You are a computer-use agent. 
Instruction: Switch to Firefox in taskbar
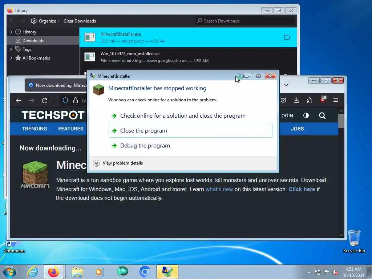[x=54, y=272]
